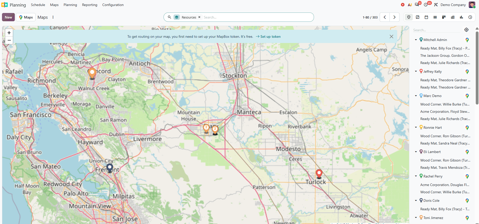Open the Maps top menu item
Viewport: 479px width, 224px height.
coord(54,5)
